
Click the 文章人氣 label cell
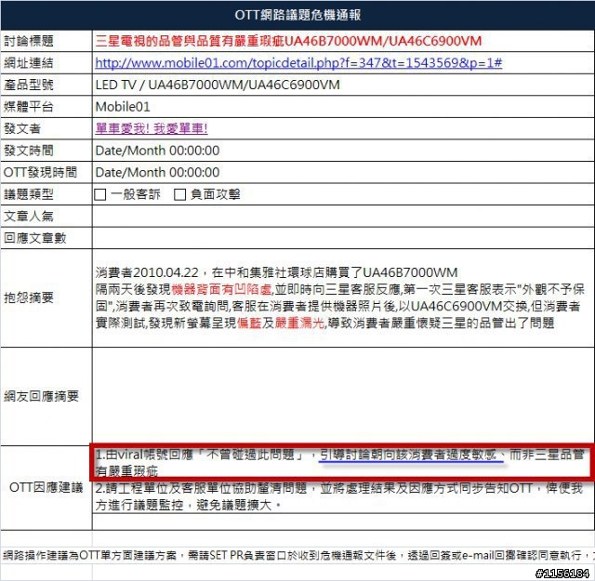coord(46,217)
